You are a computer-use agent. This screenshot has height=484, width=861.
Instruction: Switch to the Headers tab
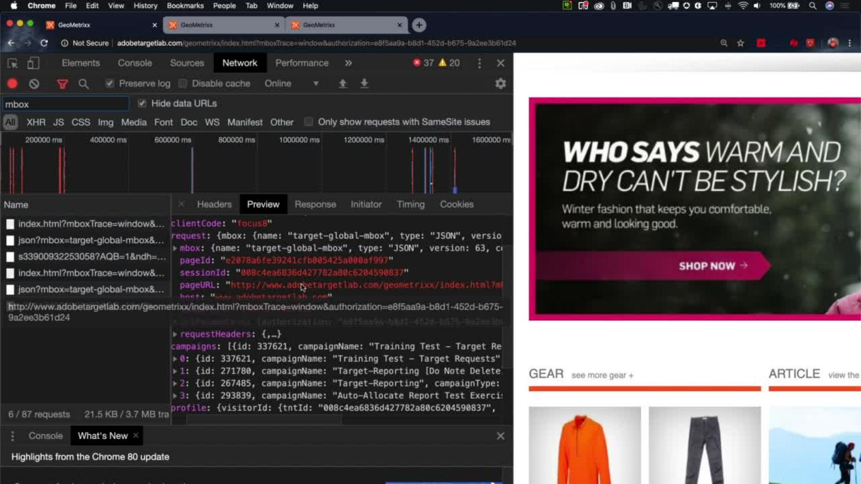214,204
